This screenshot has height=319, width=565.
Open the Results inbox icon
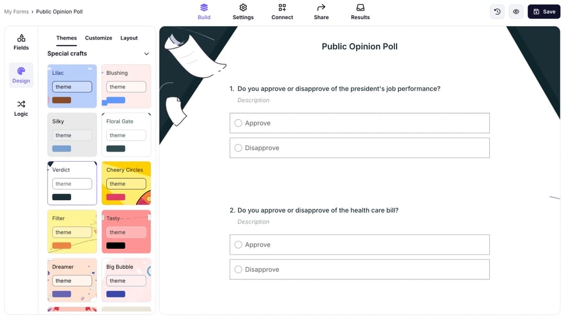tap(360, 8)
